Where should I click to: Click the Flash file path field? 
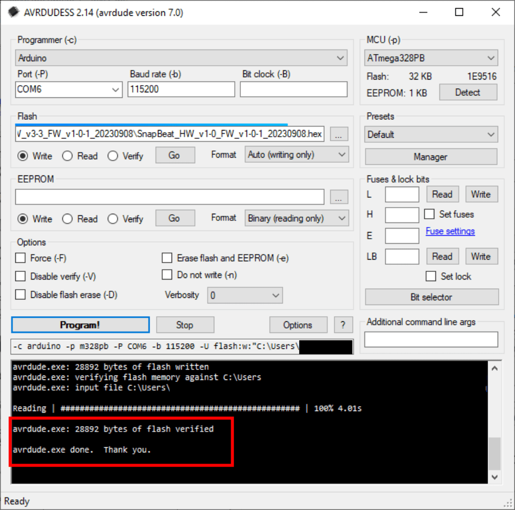click(170, 134)
